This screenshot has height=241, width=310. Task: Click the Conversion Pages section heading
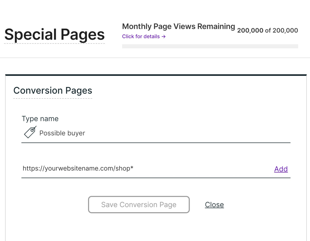(53, 90)
